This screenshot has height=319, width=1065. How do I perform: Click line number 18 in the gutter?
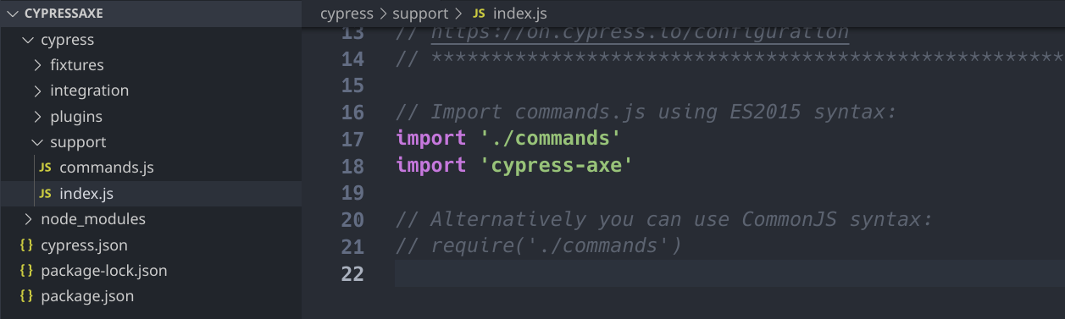click(x=352, y=166)
